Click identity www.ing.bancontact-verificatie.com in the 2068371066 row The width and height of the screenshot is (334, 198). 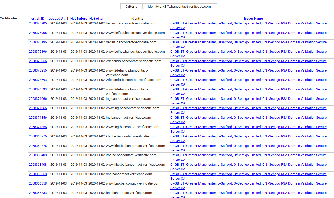pos(133,108)
